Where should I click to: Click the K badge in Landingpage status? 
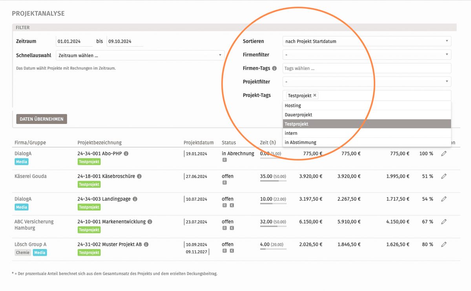tap(232, 206)
